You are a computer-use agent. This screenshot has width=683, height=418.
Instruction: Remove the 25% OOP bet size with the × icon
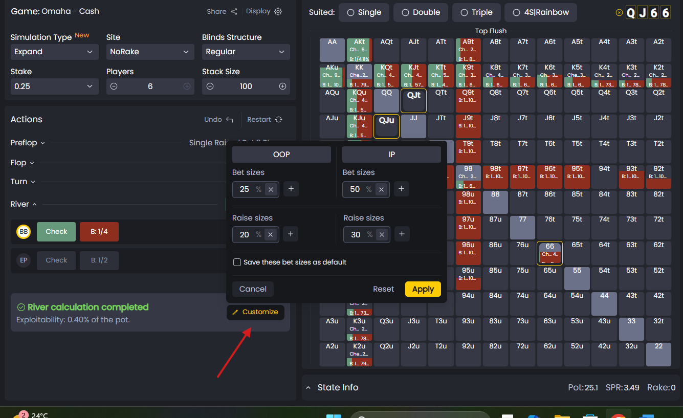(271, 189)
